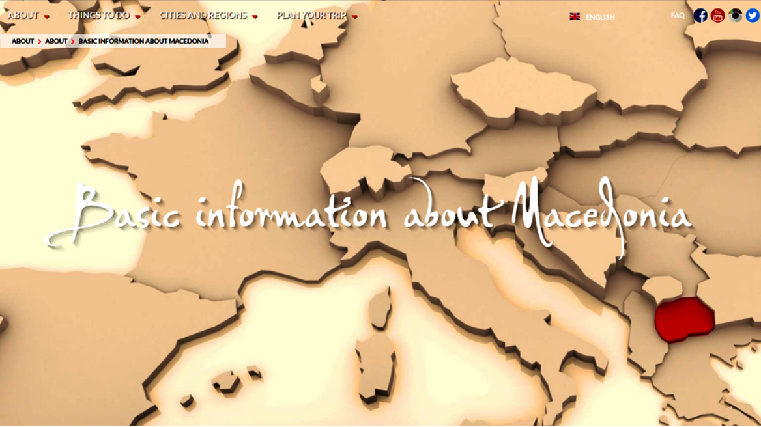Expand the Things To Do dropdown arrow
The height and width of the screenshot is (427, 761).
[137, 17]
